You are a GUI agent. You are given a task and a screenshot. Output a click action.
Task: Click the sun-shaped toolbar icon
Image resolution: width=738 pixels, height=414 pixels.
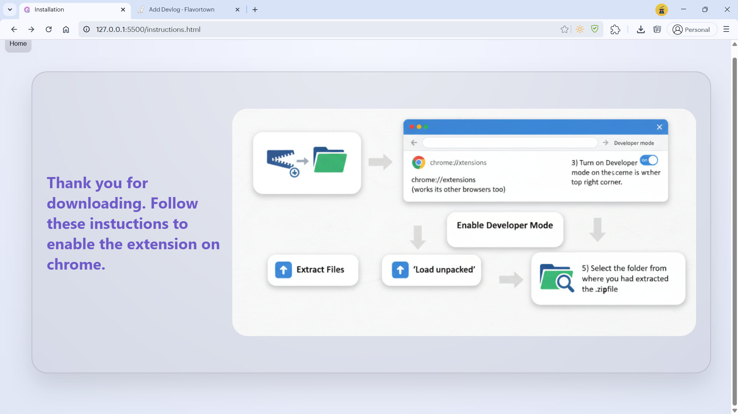pyautogui.click(x=580, y=30)
